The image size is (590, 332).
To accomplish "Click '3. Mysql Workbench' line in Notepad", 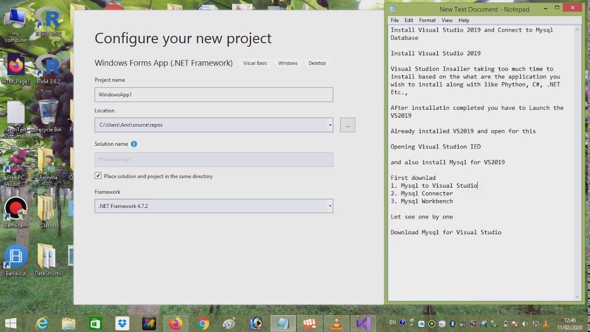I will click(x=422, y=201).
